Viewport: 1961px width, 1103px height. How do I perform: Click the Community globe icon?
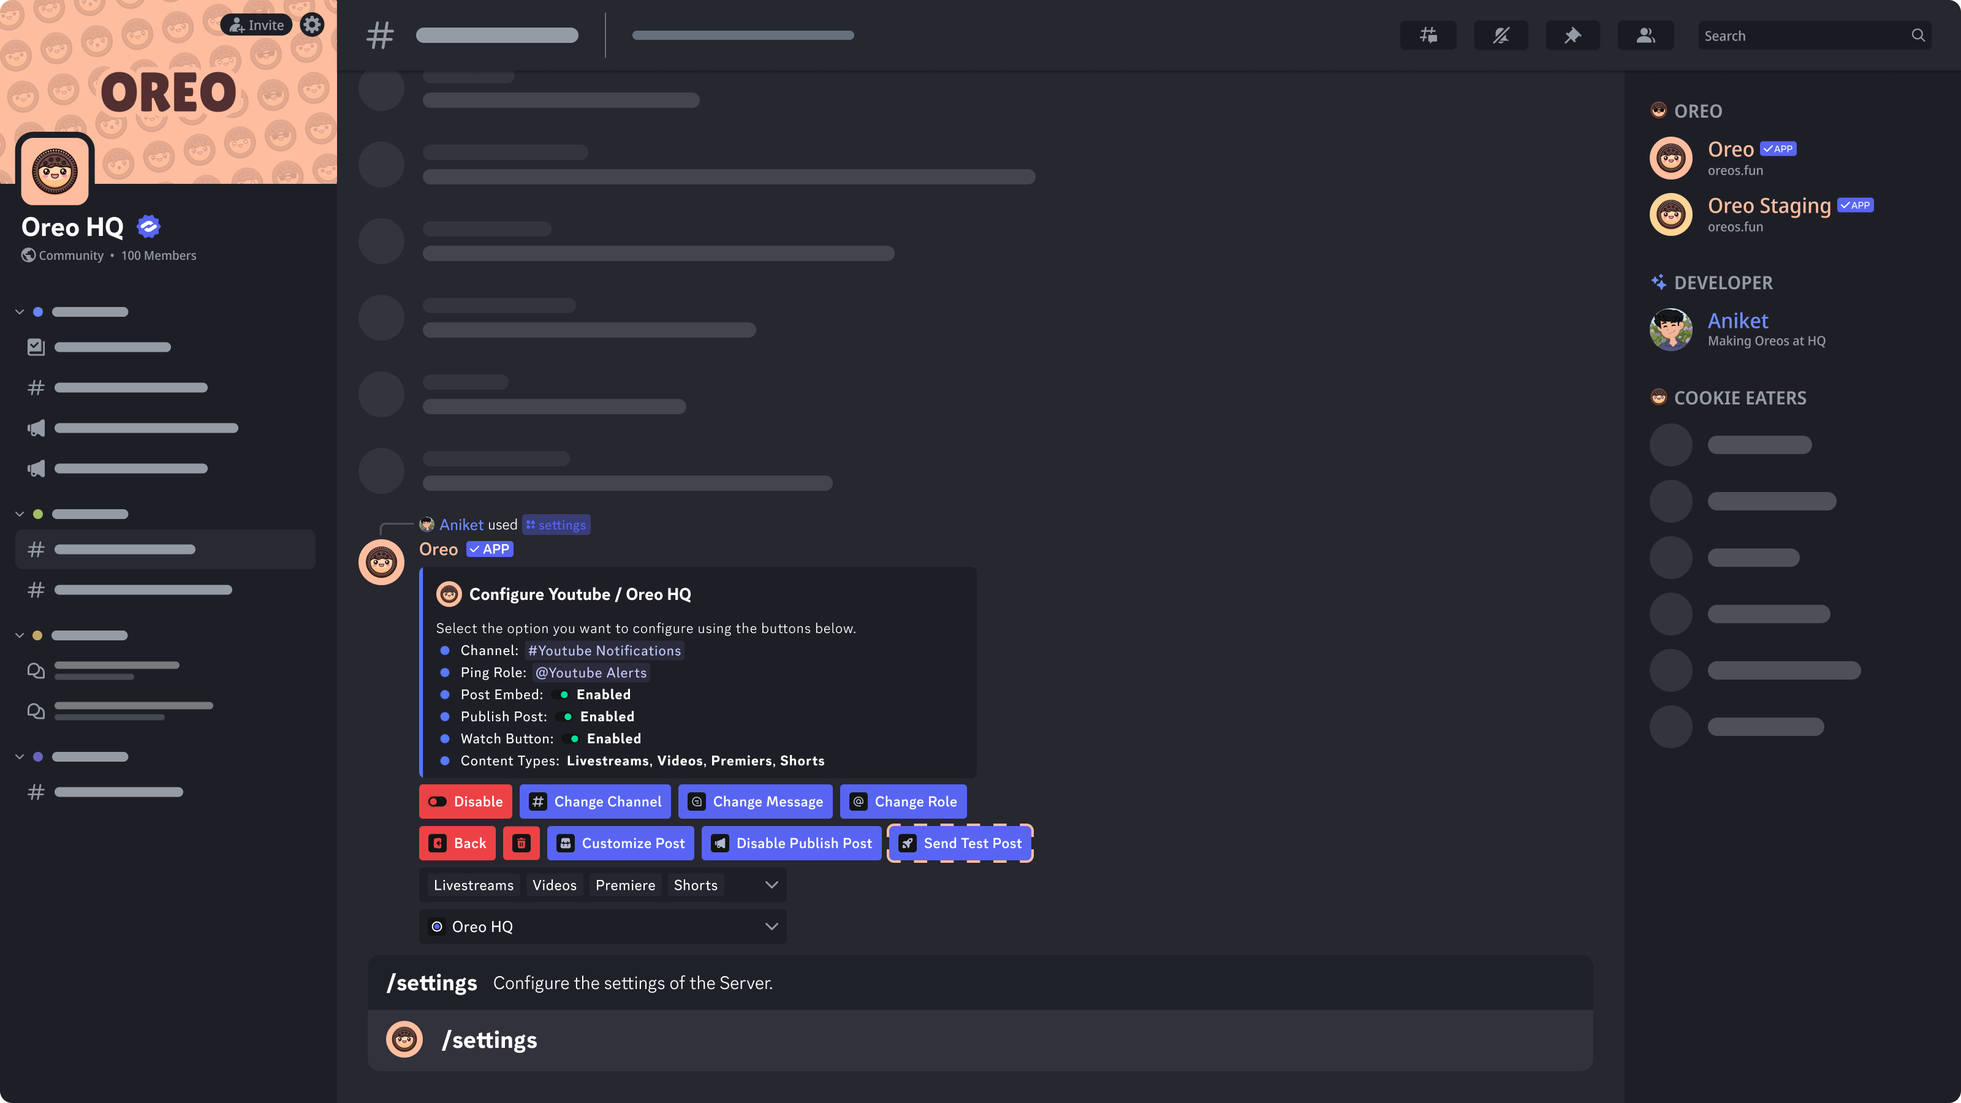pyautogui.click(x=28, y=255)
